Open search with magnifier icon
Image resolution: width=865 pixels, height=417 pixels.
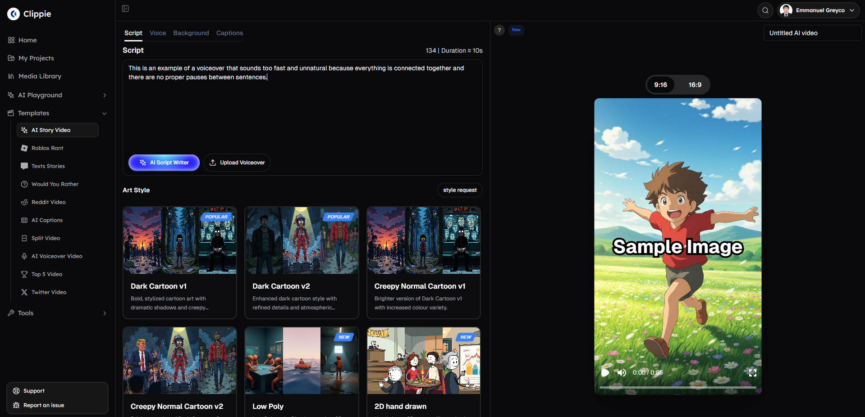765,10
